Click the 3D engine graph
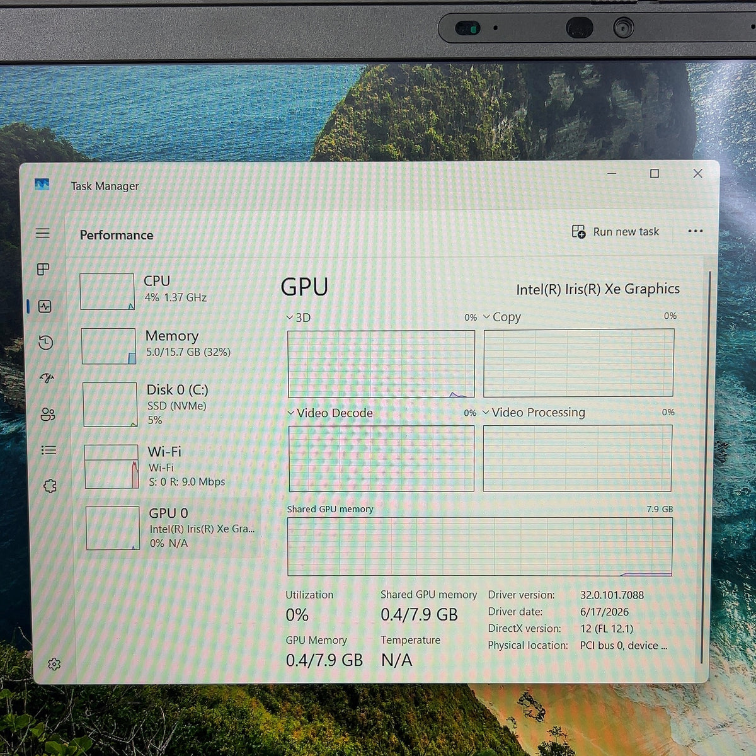 click(x=381, y=364)
